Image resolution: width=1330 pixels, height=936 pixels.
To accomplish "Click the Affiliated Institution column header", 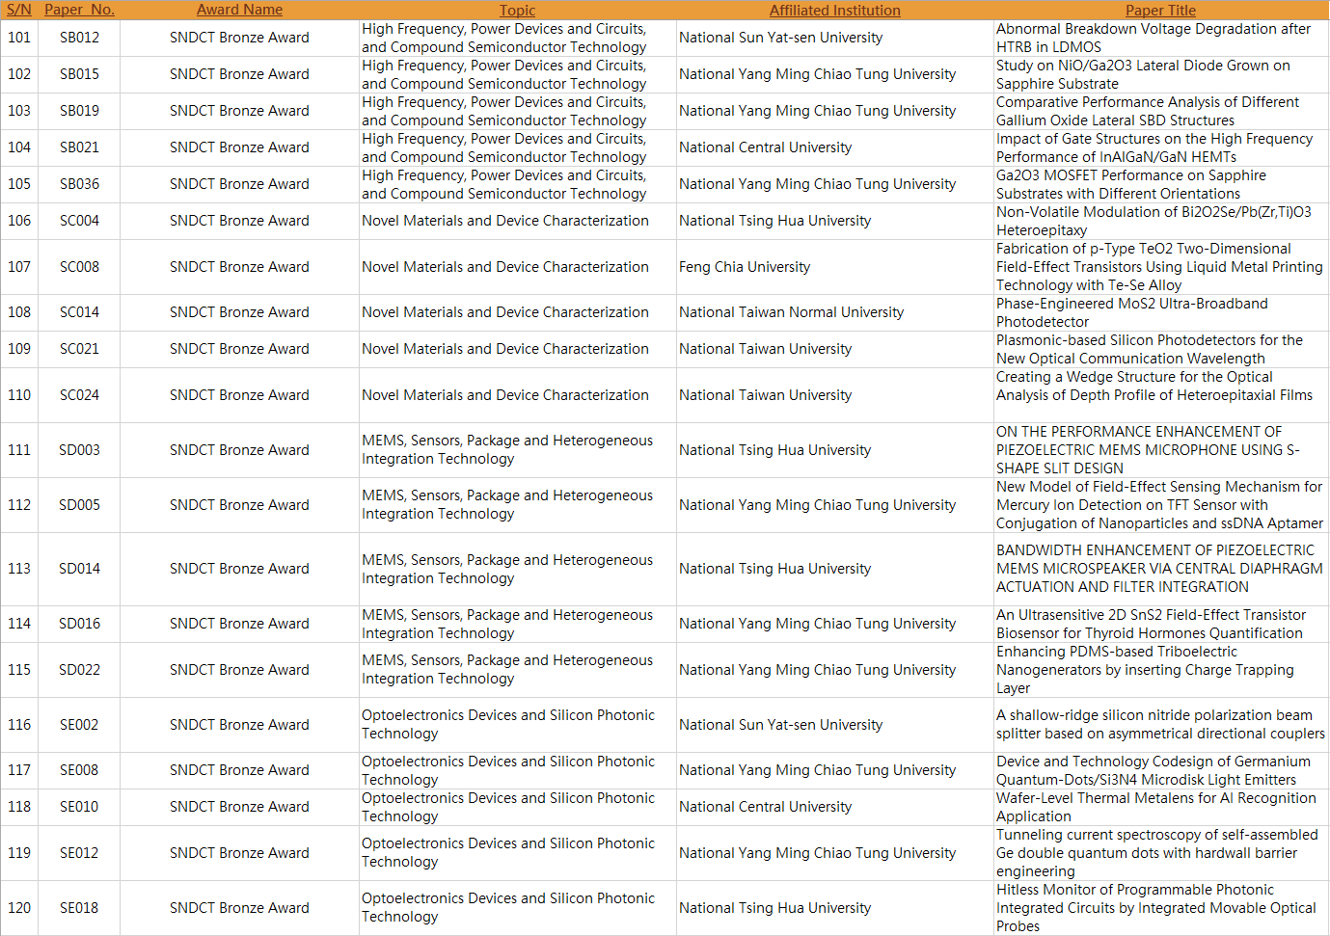I will click(834, 10).
